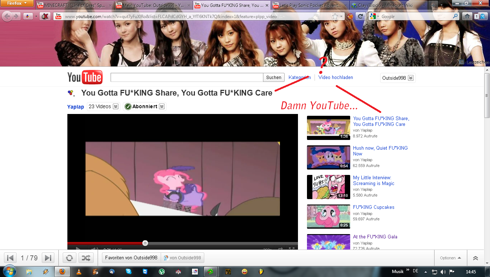Open Hush now, Quiet thumbnail
490x277 pixels.
pos(329,157)
